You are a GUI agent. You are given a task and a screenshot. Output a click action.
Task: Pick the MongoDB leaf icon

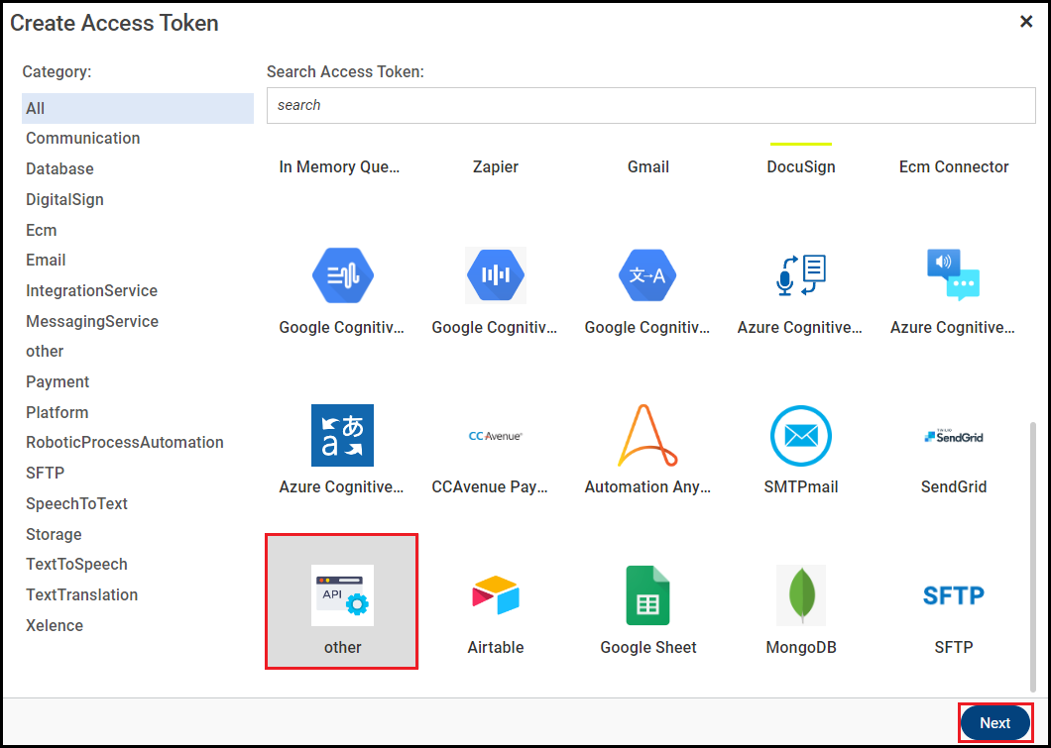pyautogui.click(x=801, y=595)
